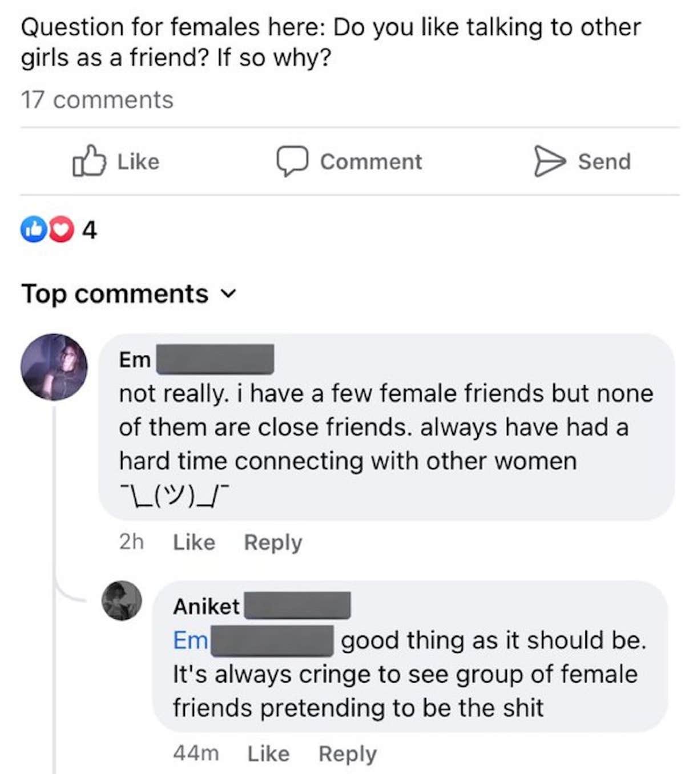This screenshot has width=685, height=774.
Task: Click the thumbs-up Like icon
Action: 89,162
